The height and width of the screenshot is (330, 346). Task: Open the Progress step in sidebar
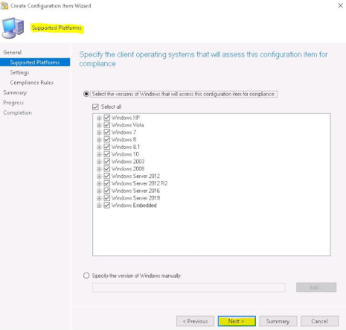(14, 103)
